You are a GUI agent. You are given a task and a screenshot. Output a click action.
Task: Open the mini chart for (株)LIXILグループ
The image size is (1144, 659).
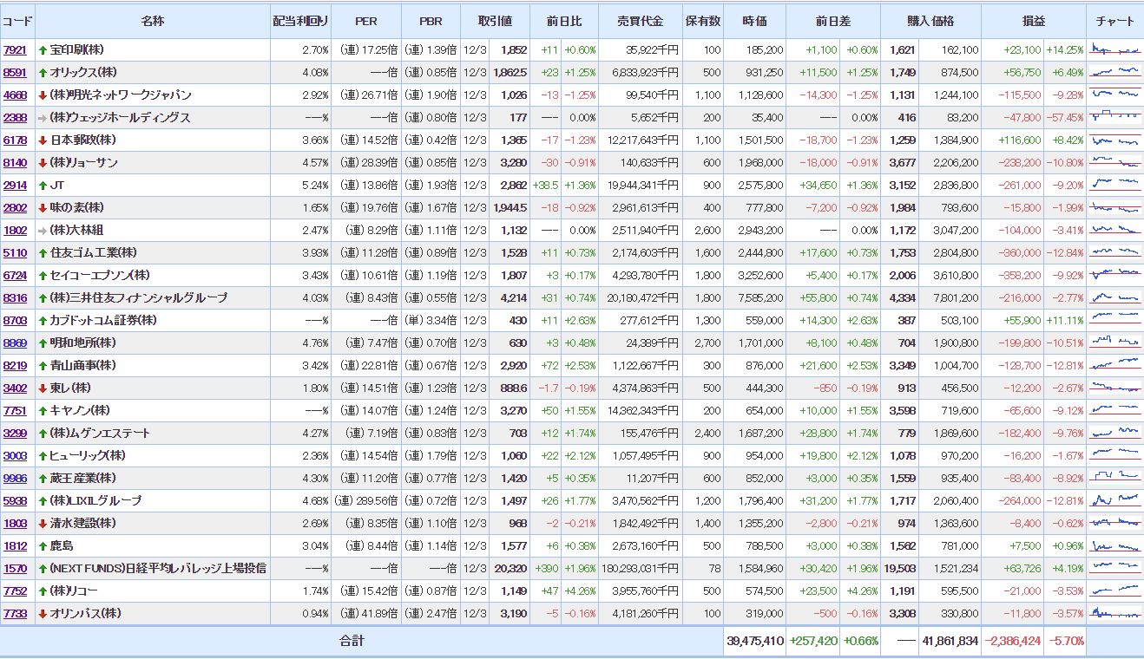coord(1114,500)
